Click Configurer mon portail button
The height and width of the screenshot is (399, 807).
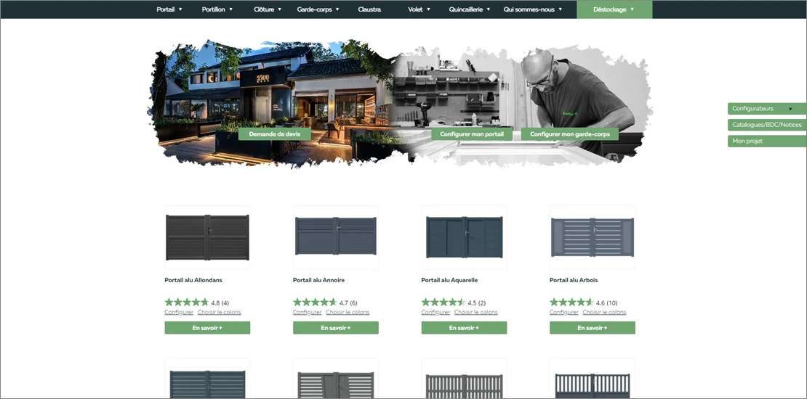472,134
